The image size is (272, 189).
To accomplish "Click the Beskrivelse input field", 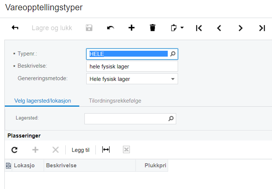I will tap(132, 66).
